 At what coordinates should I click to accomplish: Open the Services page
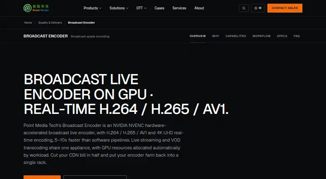[x=179, y=8]
